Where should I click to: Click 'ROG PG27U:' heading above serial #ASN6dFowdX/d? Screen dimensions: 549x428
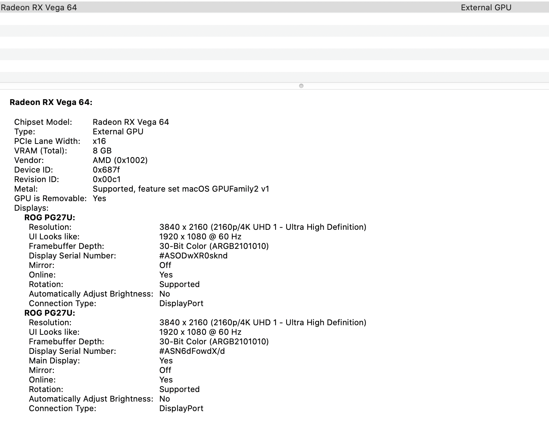coord(50,313)
